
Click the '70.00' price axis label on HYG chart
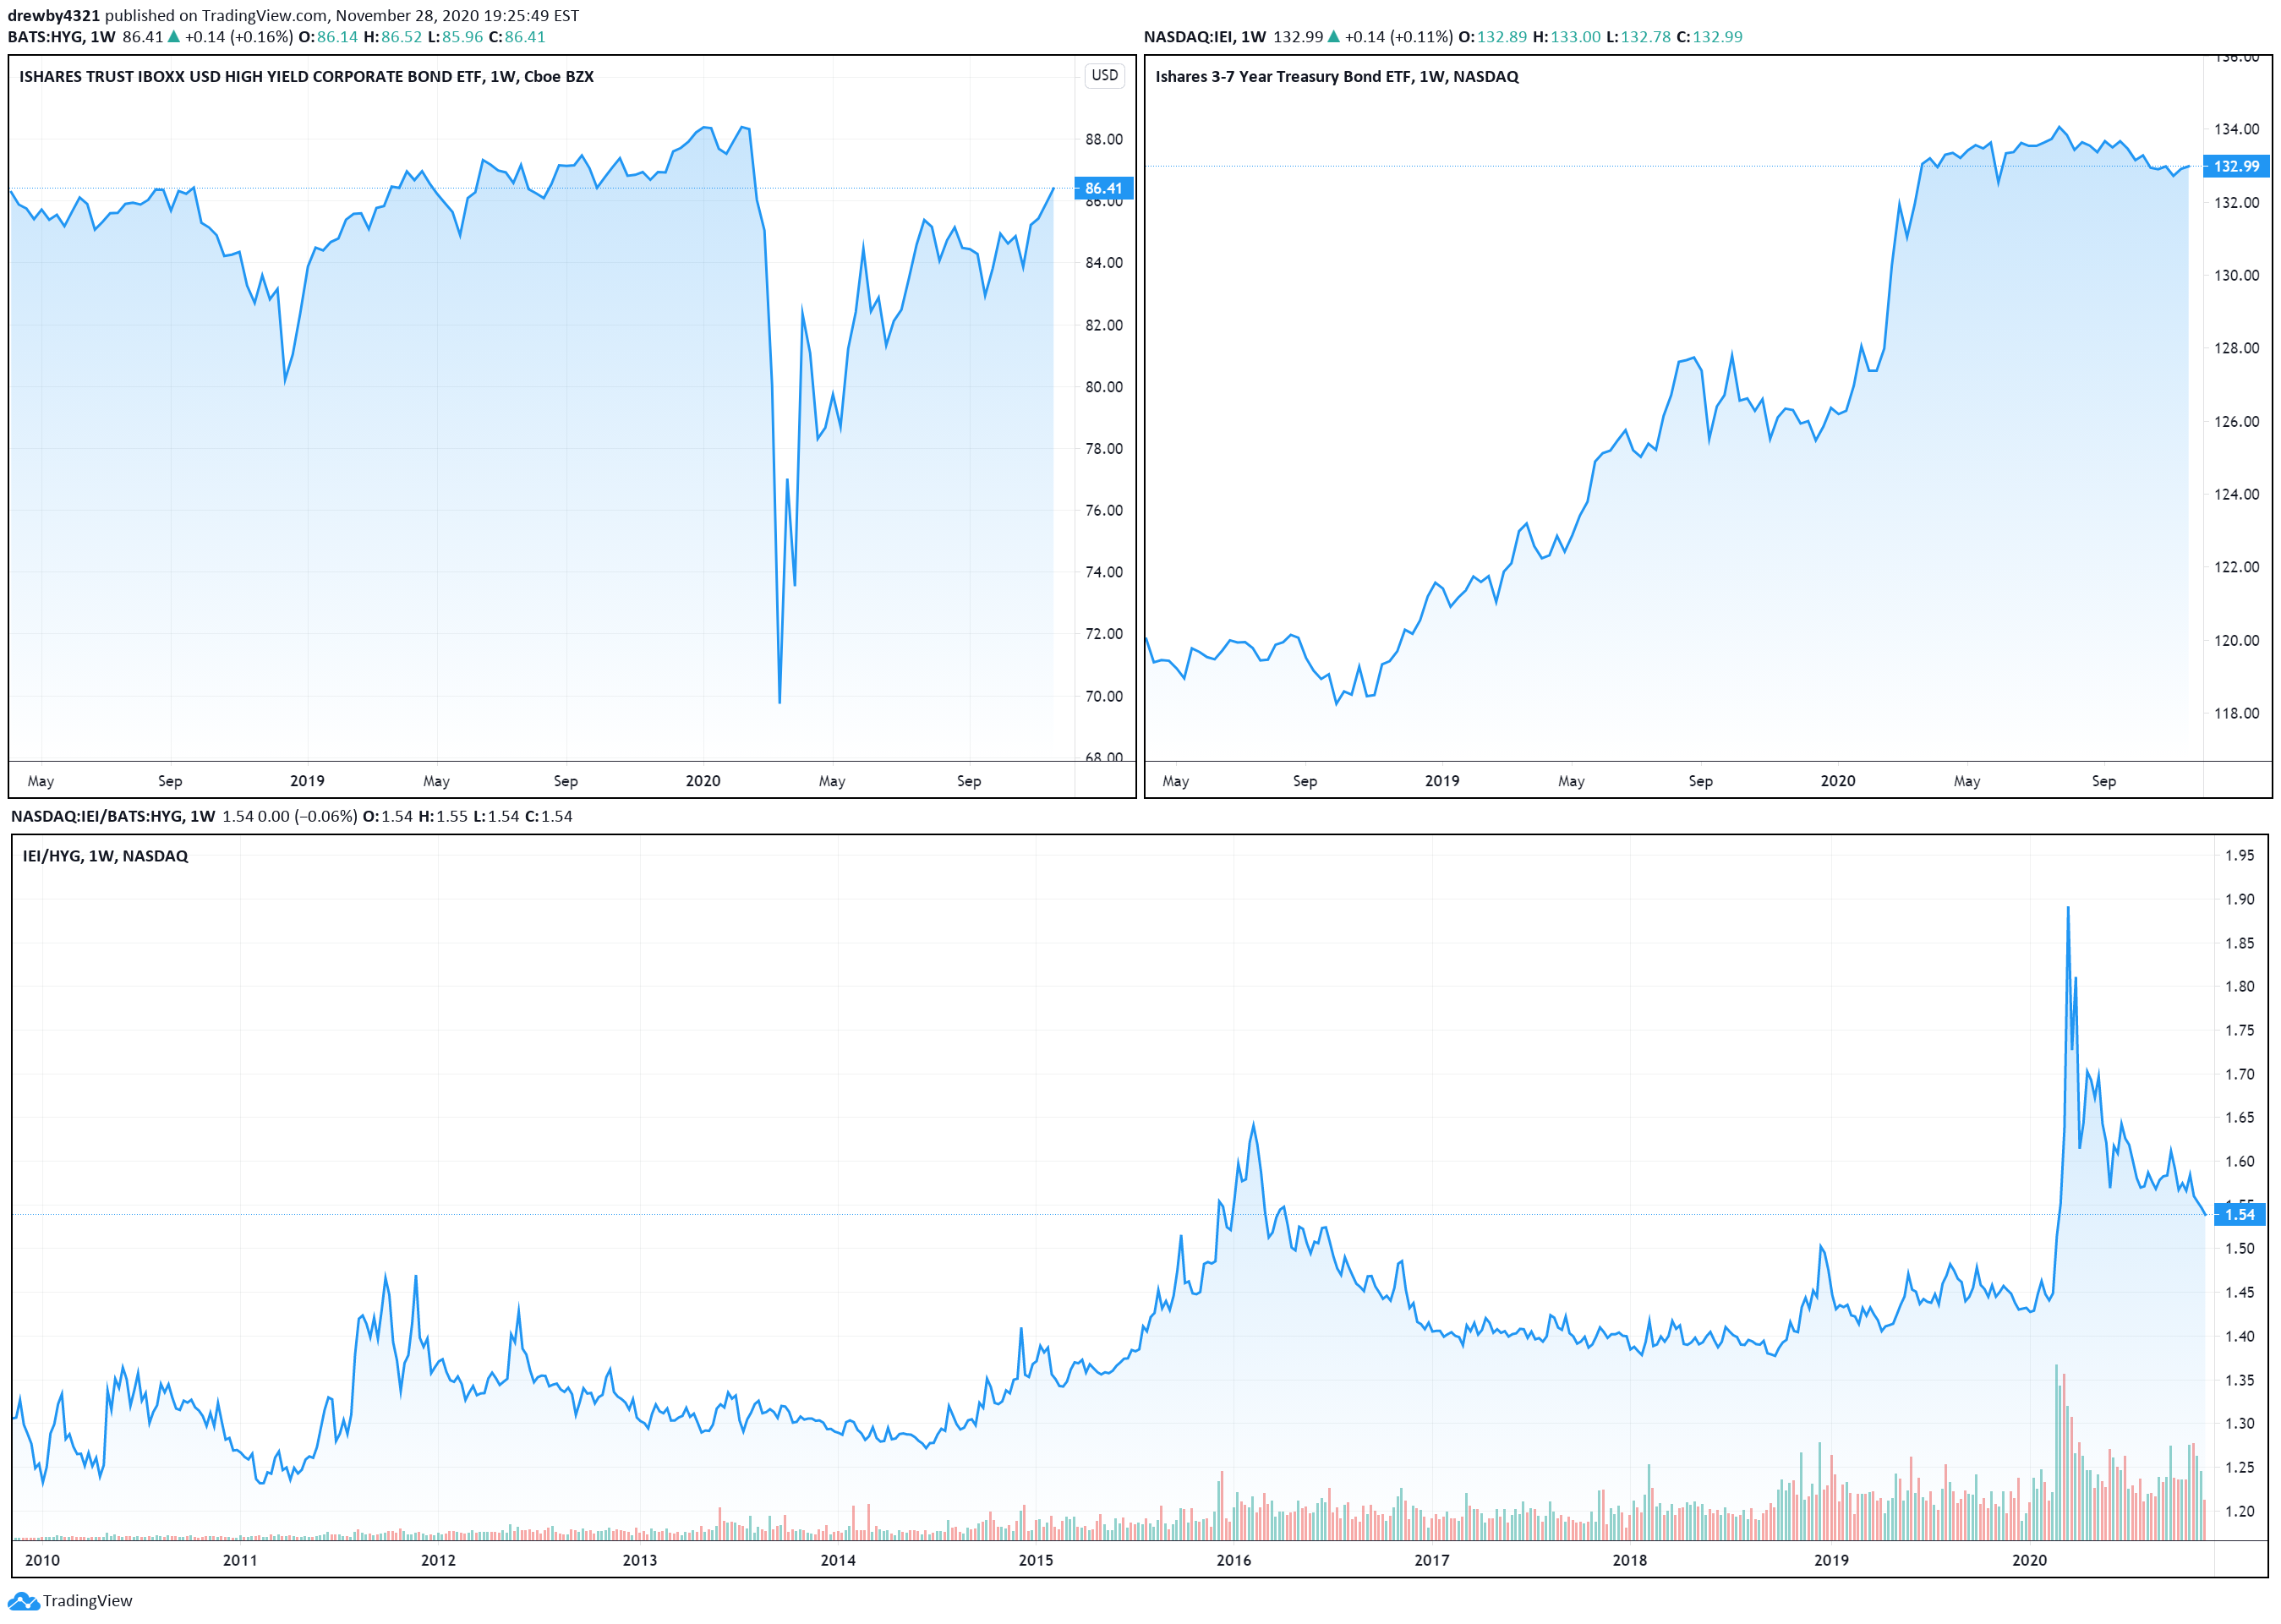(x=1104, y=696)
